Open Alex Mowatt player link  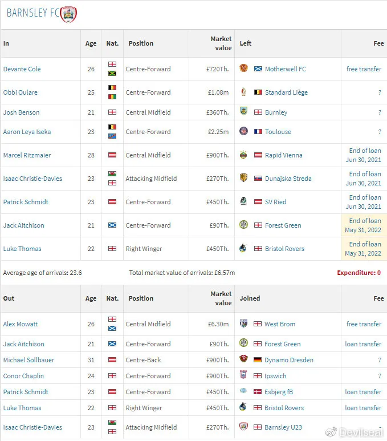pos(21,324)
